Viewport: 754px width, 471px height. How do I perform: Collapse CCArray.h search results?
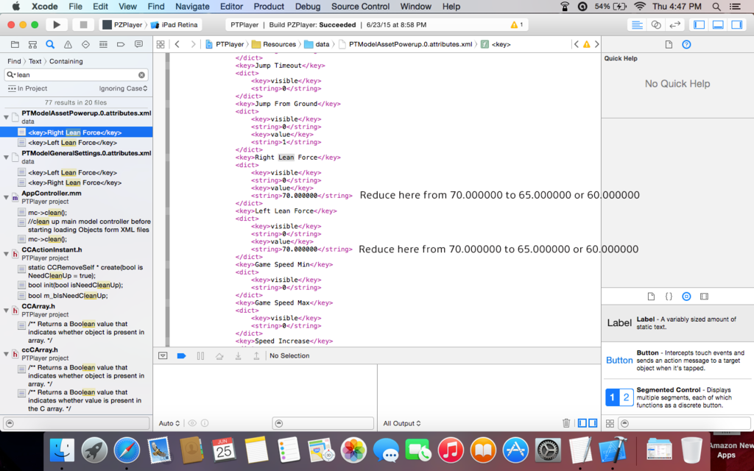point(6,310)
